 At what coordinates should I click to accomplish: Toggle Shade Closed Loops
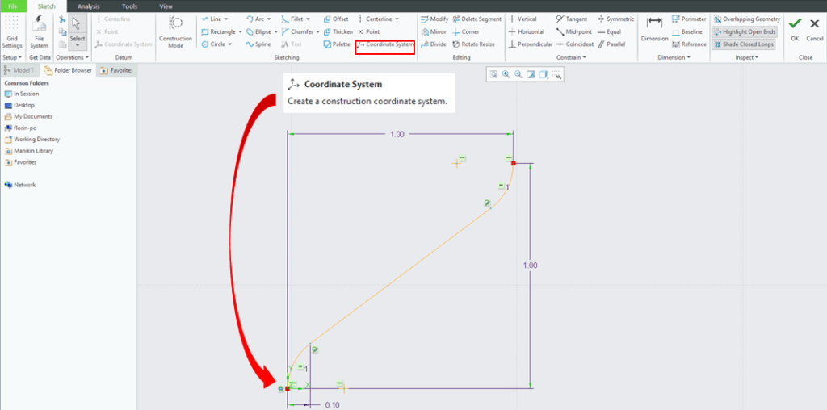743,44
